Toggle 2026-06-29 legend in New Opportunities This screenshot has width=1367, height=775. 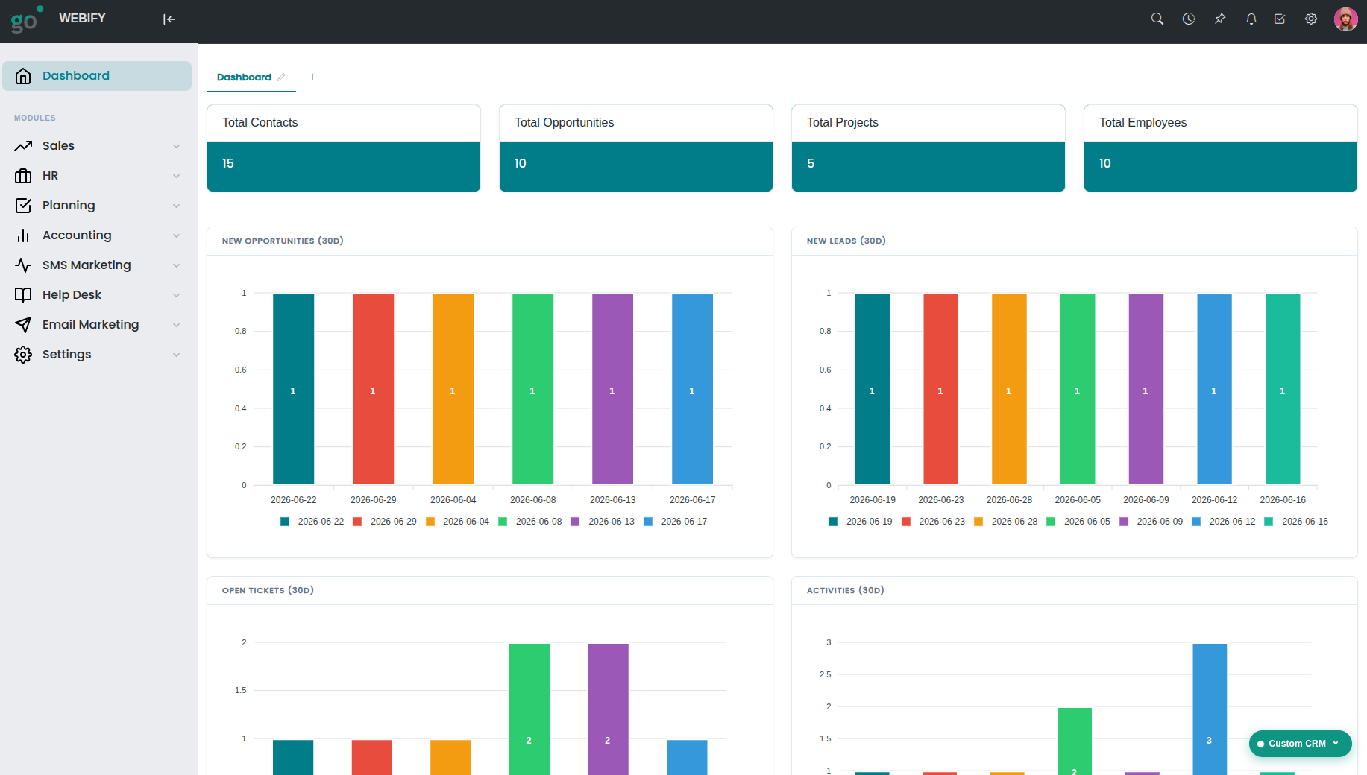click(x=385, y=522)
